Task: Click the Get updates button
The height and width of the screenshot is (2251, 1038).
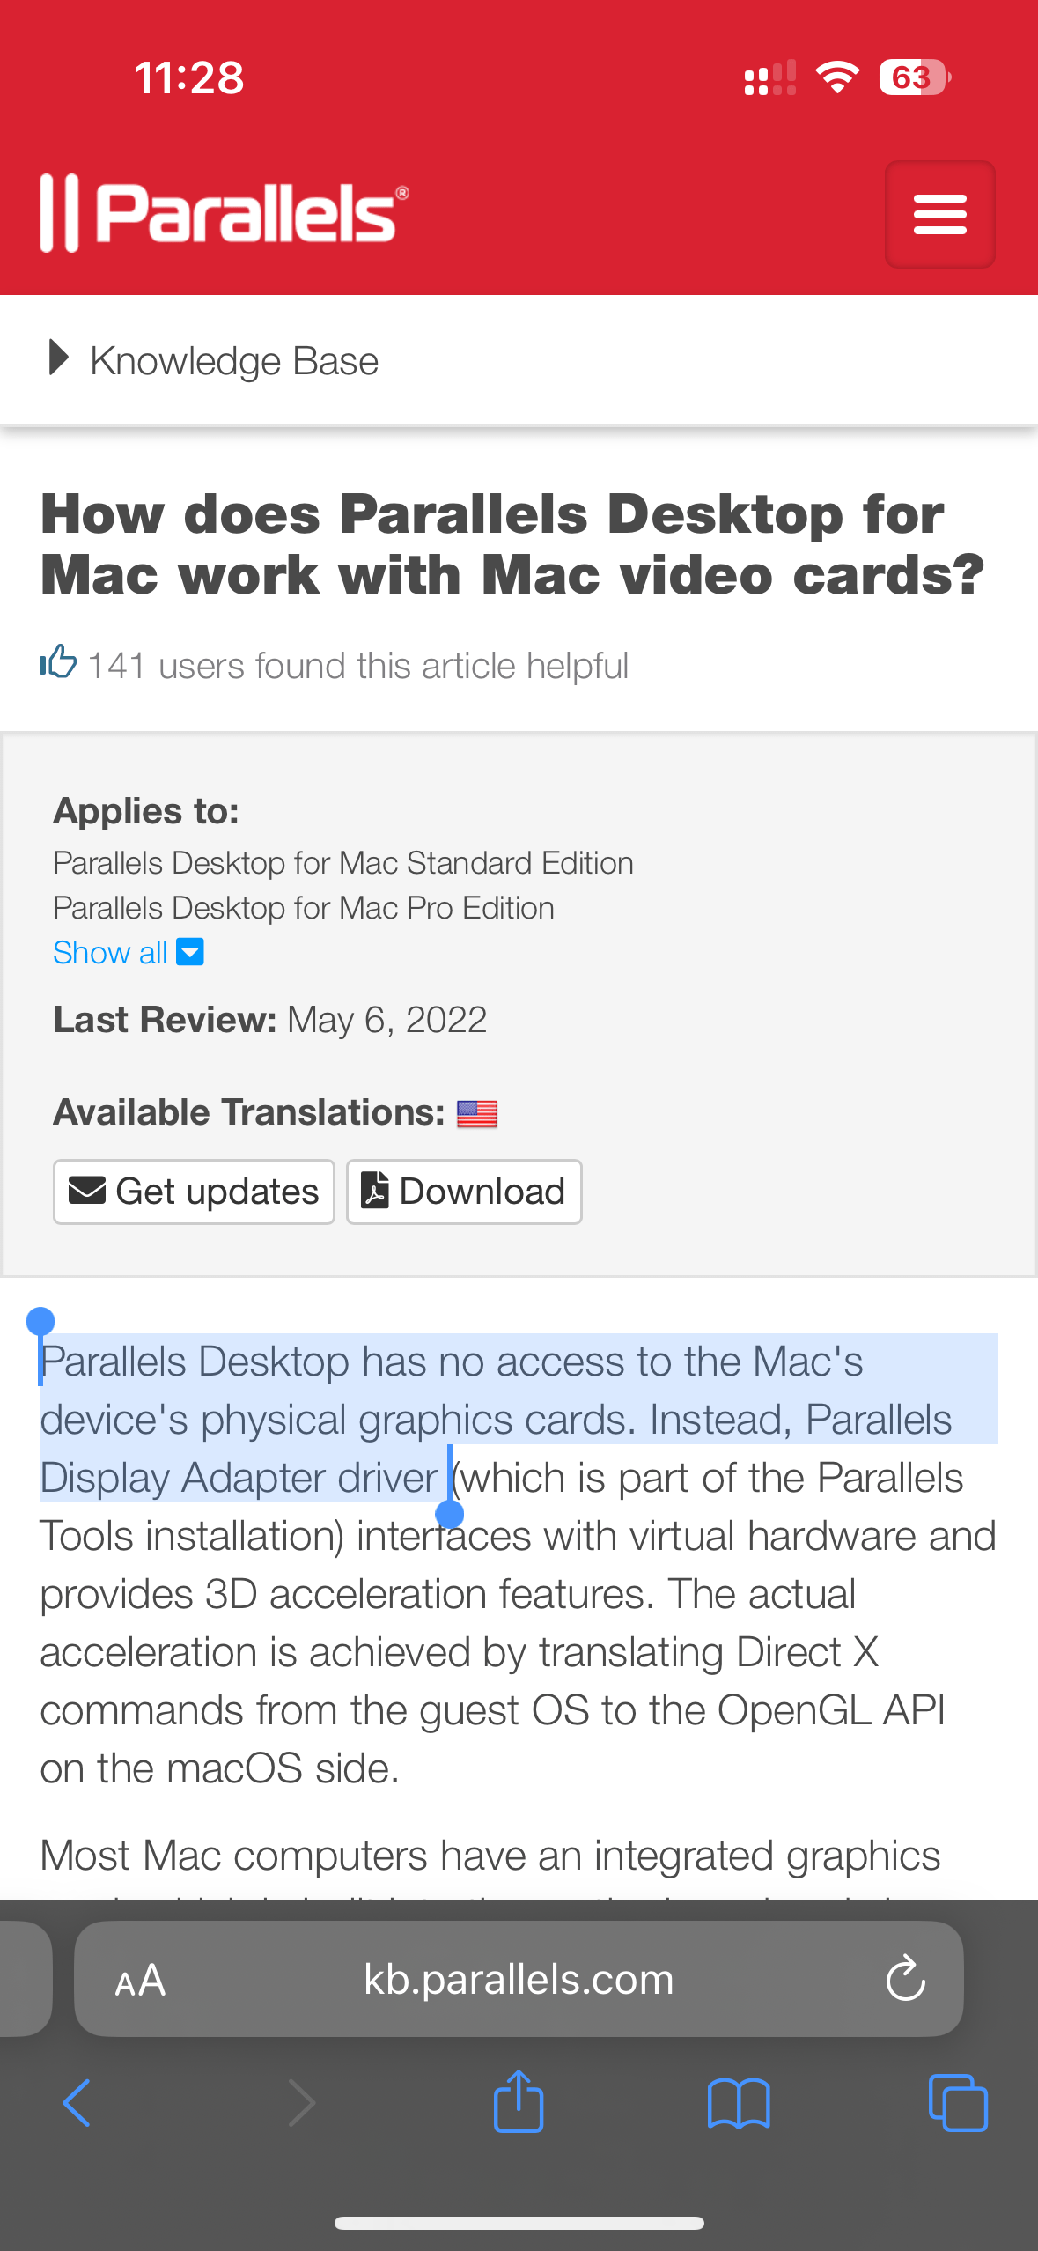Action: tap(194, 1191)
